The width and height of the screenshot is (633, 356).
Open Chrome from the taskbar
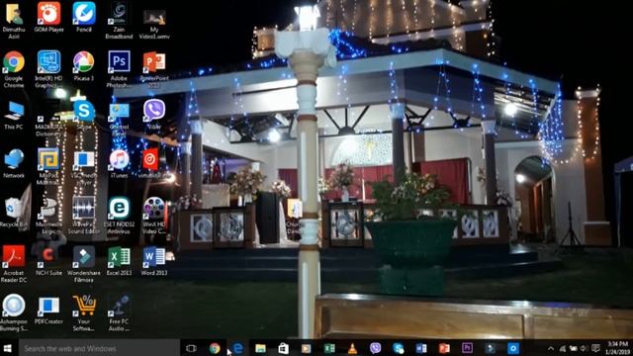click(x=215, y=348)
